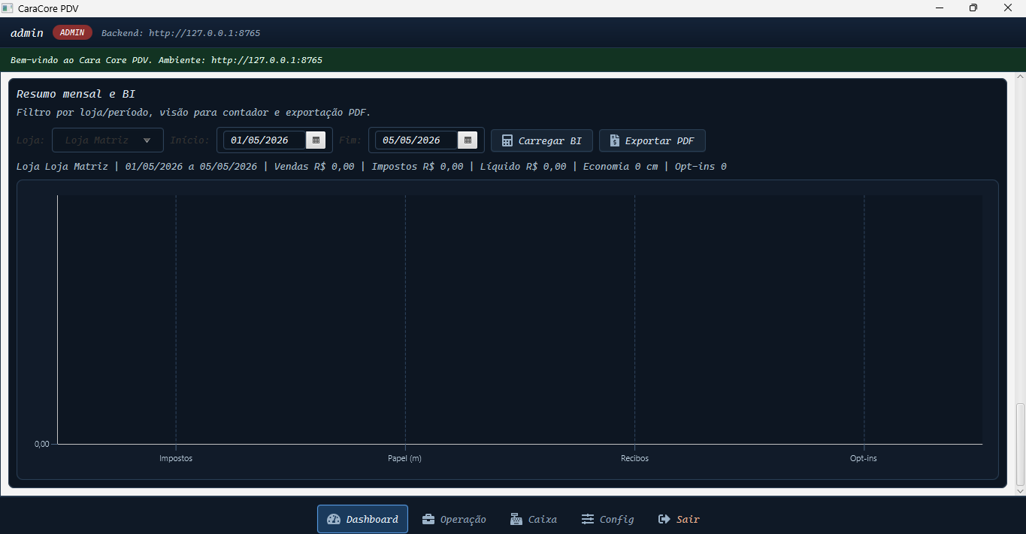This screenshot has height=534, width=1026.
Task: Click the Opt-ins chart axis label
Action: (x=864, y=458)
